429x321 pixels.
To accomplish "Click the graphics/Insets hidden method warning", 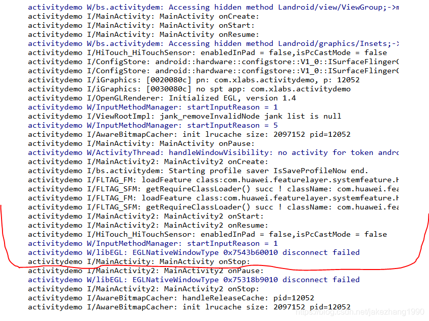I will click(x=213, y=44).
